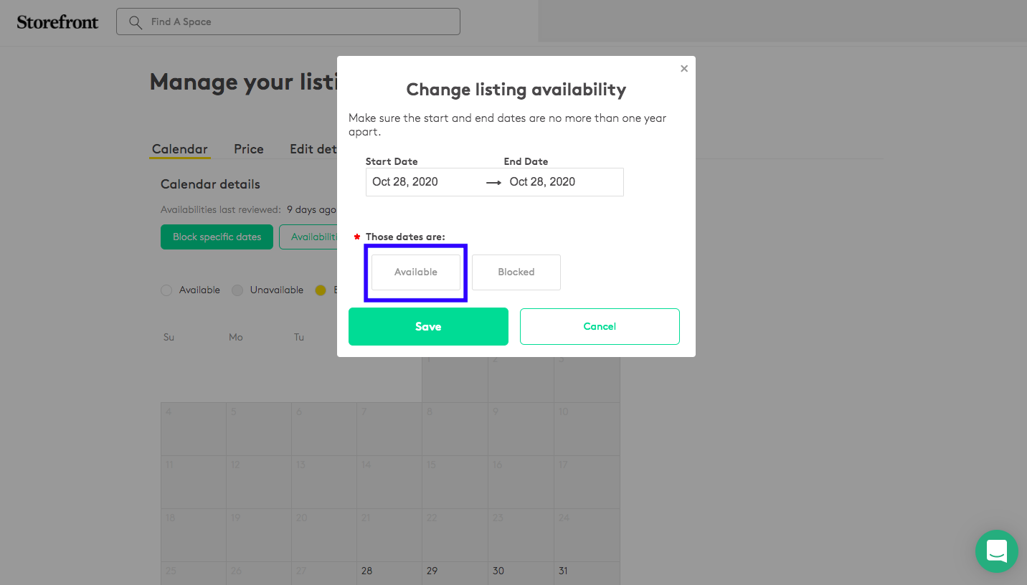
Task: Click the Unavailable legend circle
Action: 237,290
